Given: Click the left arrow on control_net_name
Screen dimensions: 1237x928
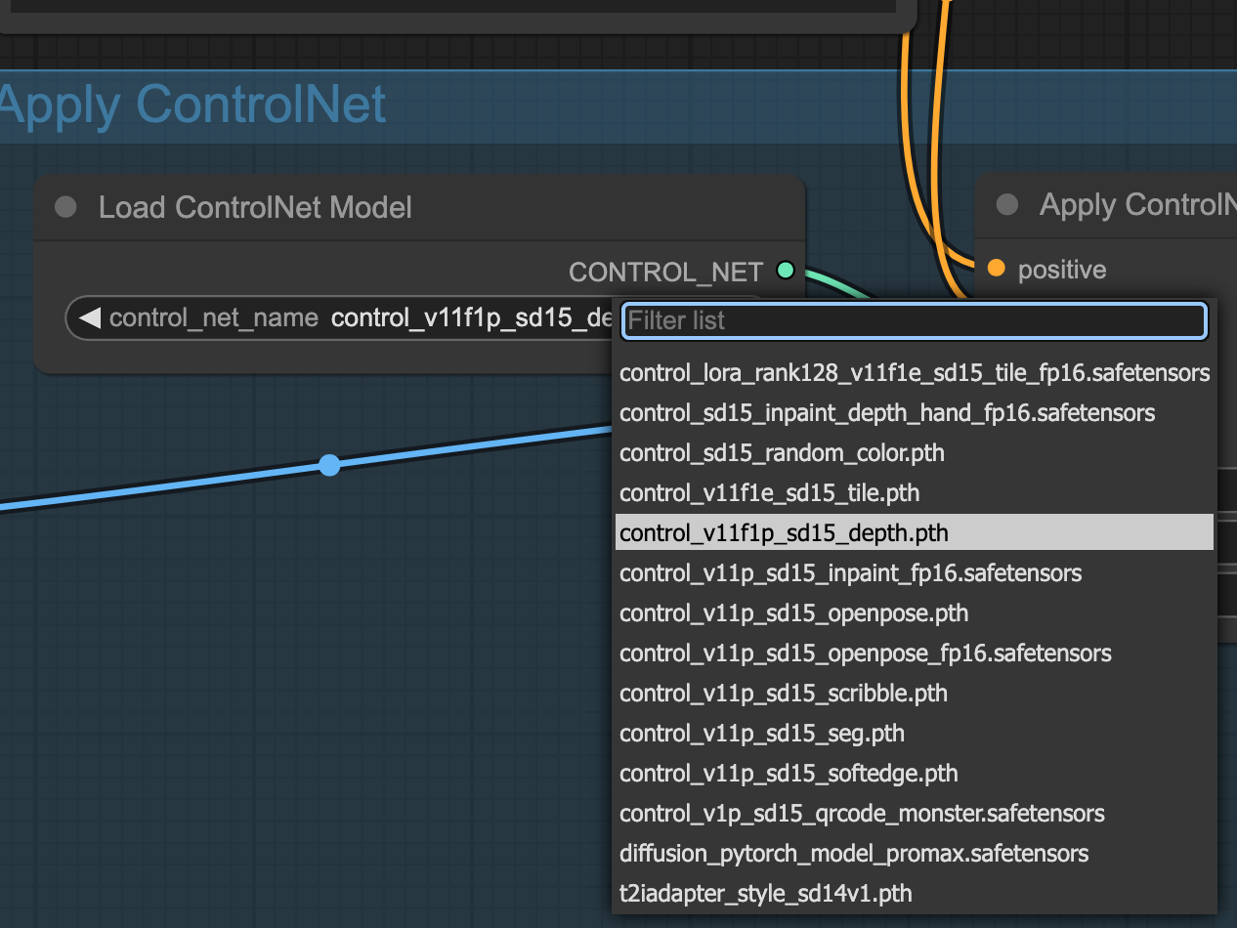Looking at the screenshot, I should click(x=90, y=318).
